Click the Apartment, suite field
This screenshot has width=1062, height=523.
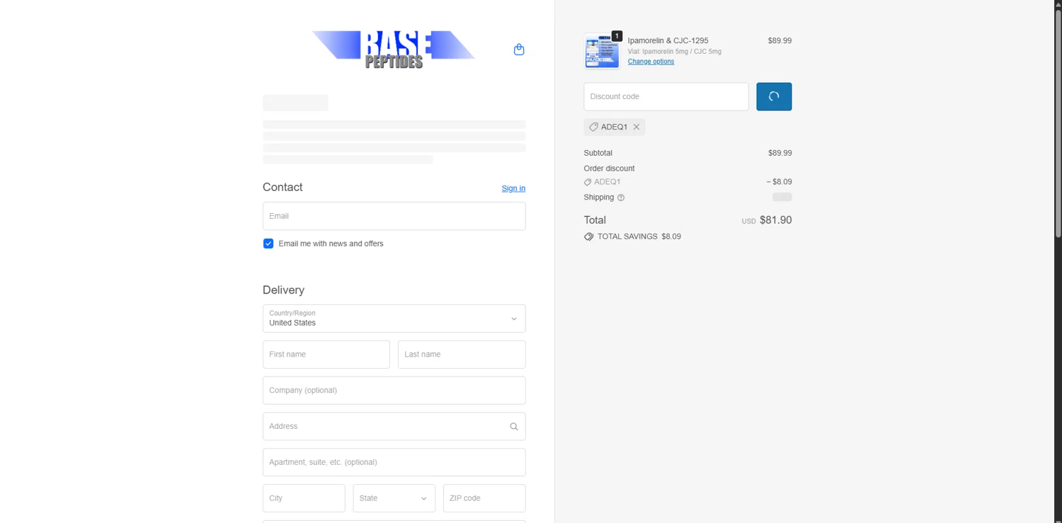pos(394,462)
